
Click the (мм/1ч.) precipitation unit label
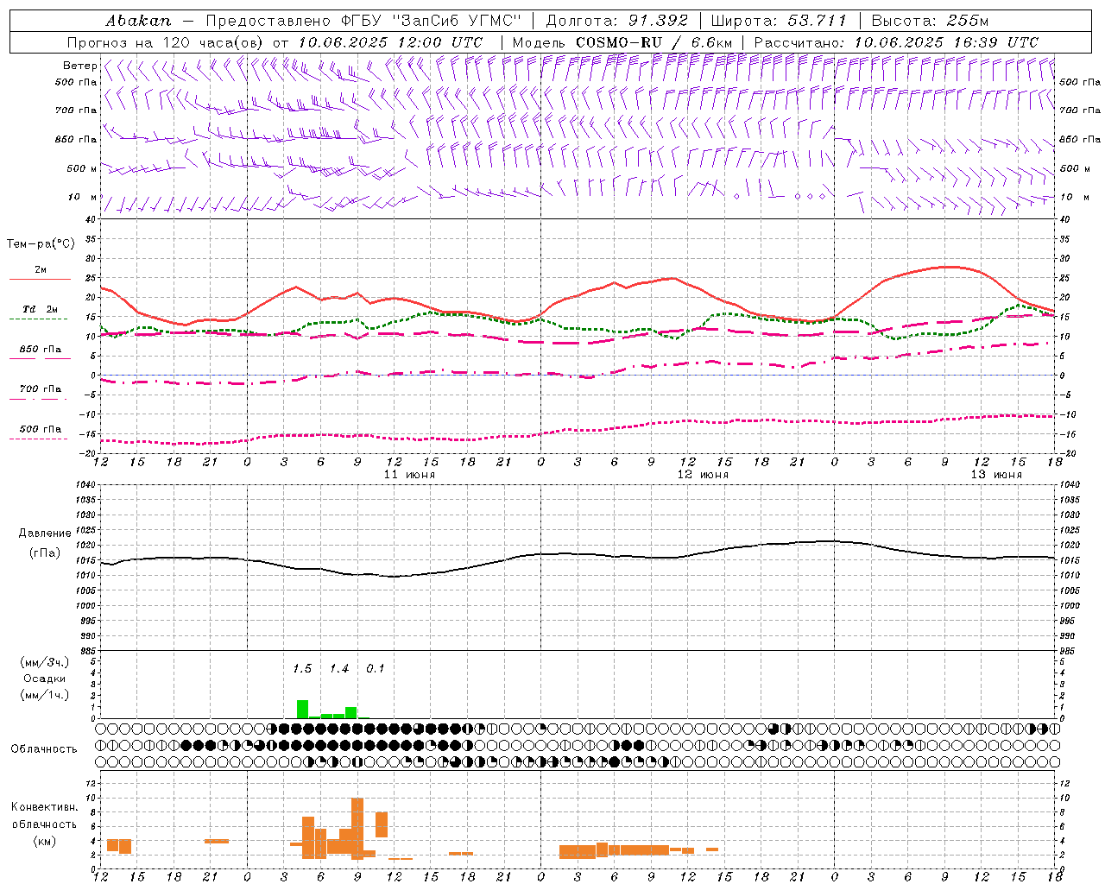(45, 695)
